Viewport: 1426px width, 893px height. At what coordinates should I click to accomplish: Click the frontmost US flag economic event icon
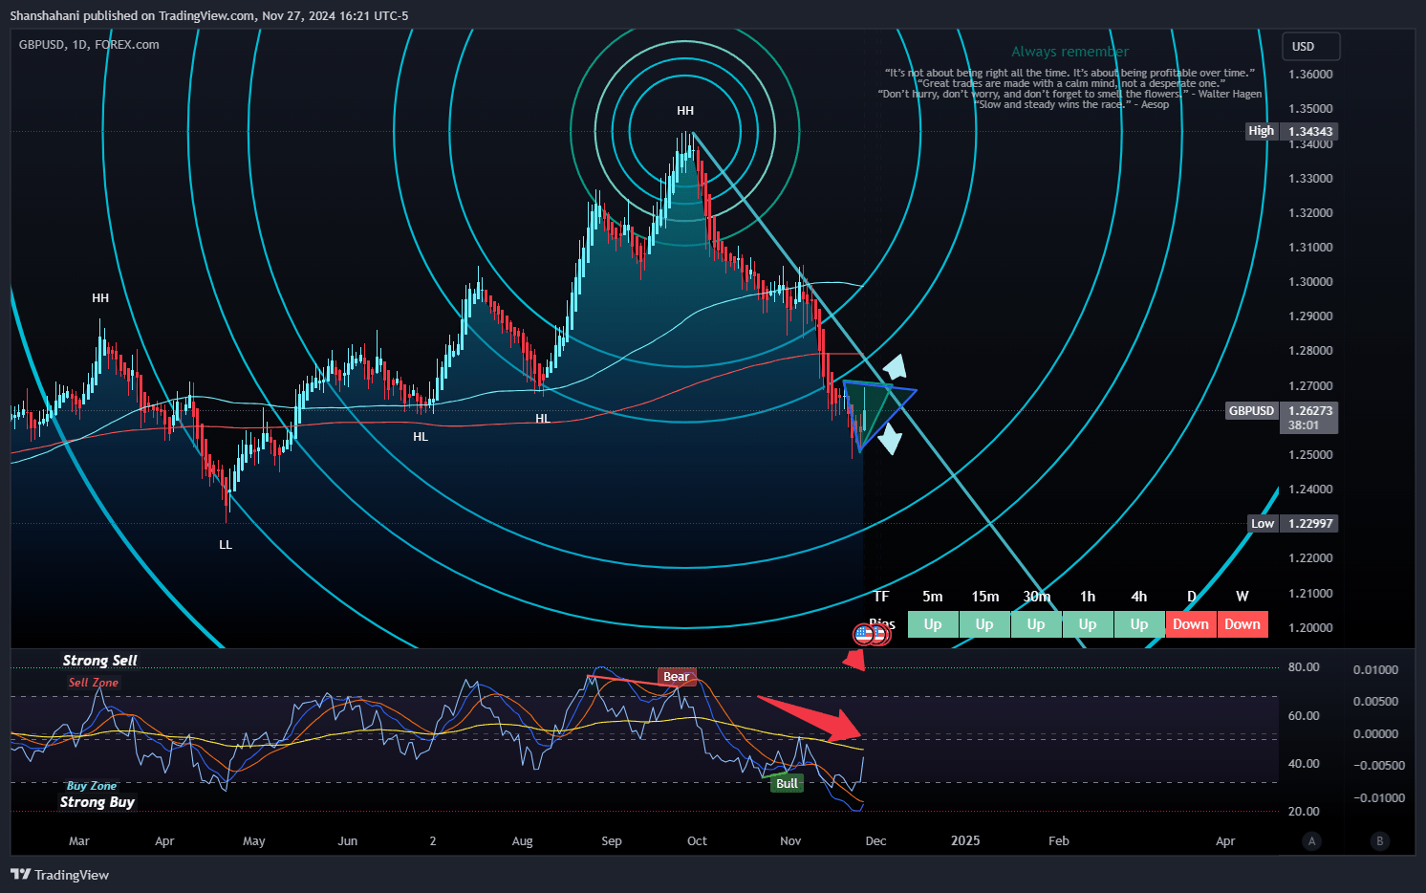pyautogui.click(x=864, y=633)
